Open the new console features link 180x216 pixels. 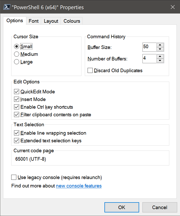[x=79, y=186]
